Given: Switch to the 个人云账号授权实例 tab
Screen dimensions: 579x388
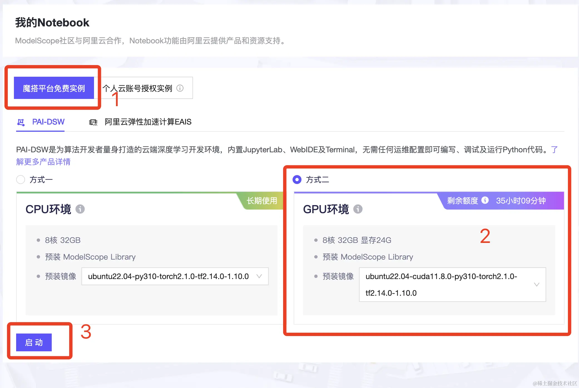Looking at the screenshot, I should click(x=143, y=88).
